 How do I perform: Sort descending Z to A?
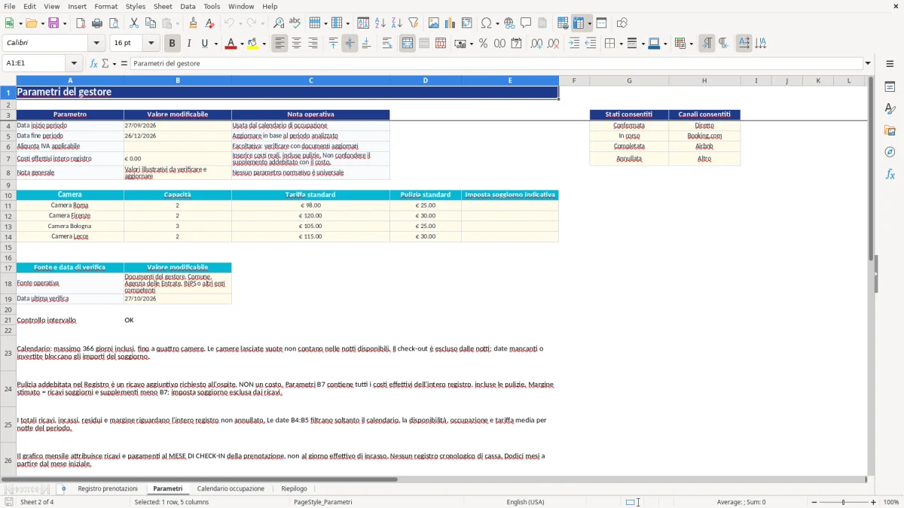click(x=396, y=23)
